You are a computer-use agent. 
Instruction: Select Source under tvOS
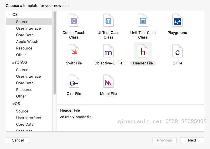[22, 111]
